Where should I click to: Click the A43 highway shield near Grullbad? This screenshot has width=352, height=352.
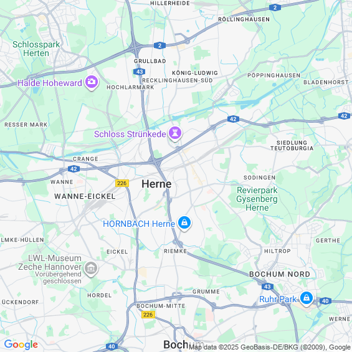[x=139, y=72]
